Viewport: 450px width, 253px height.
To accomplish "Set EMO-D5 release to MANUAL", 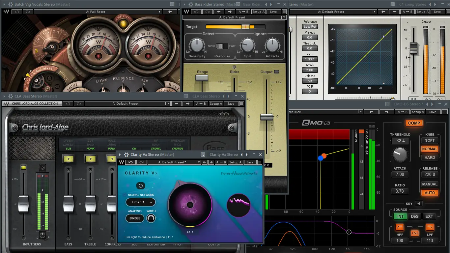I will click(430, 184).
